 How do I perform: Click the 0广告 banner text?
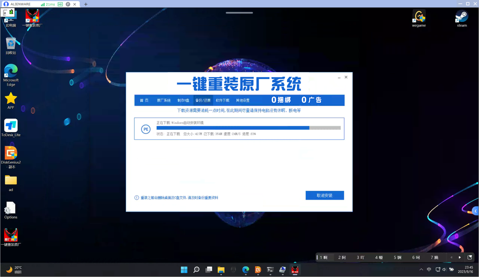click(311, 100)
